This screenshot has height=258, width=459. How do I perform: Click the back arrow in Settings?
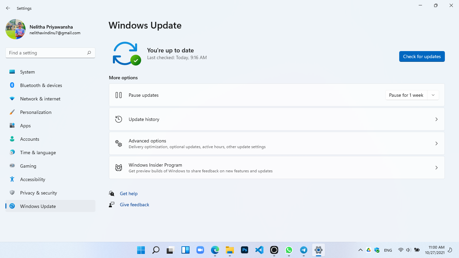(x=8, y=8)
